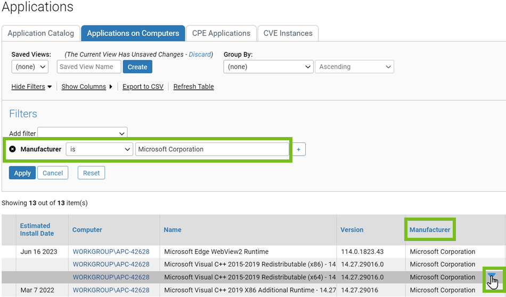The image size is (506, 297).
Task: Apply the filters
Action: coord(22,173)
